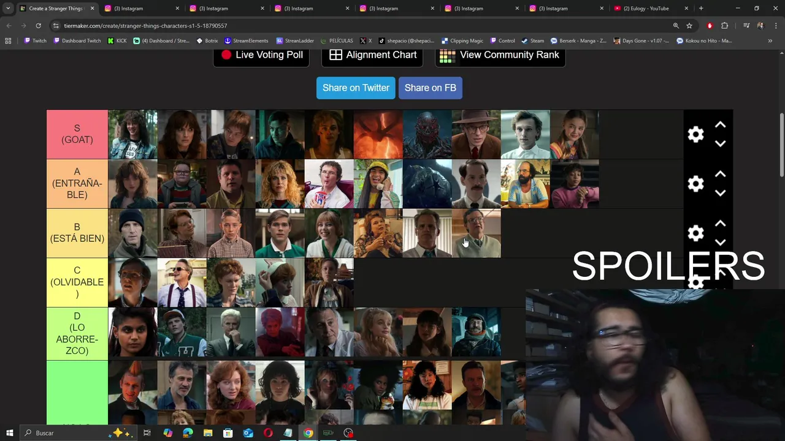This screenshot has width=785, height=441.
Task: Move S (GOAT) tier row up
Action: 721,125
